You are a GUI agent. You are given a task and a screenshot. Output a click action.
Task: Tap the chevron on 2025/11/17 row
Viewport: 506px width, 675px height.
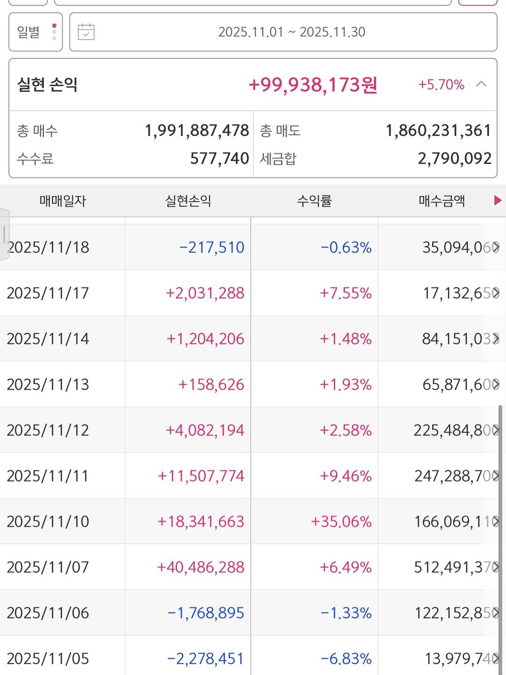click(496, 293)
